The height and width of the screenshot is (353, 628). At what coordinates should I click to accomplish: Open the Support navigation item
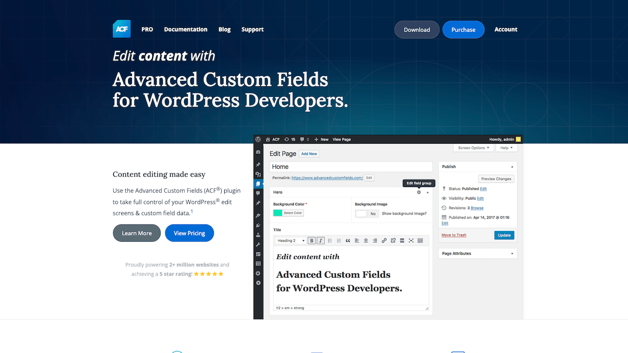click(x=252, y=29)
